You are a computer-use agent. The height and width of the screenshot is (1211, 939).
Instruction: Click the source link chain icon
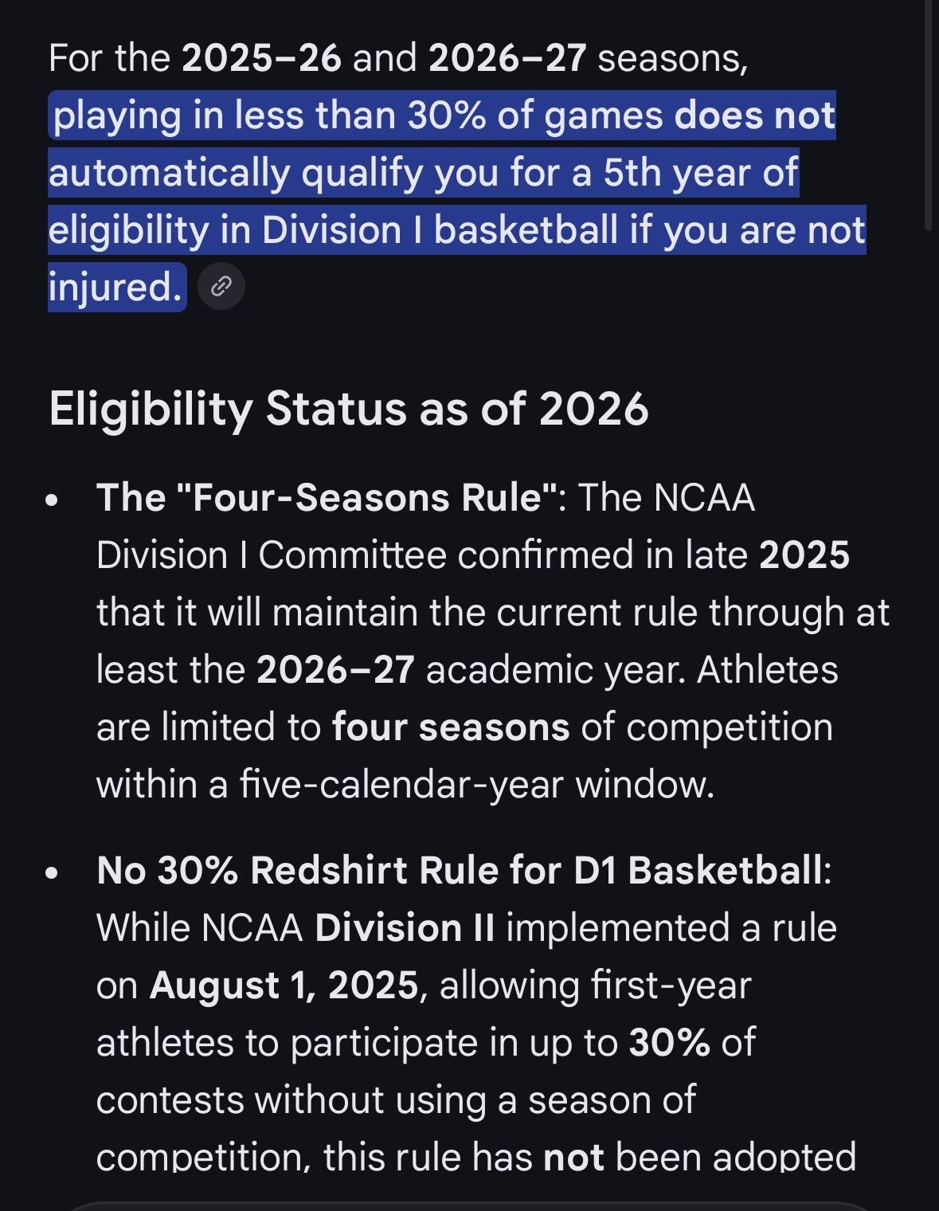pos(220,286)
